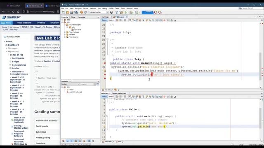Open the Members dropdown in Navigator
This screenshot has width=264, height=148.
point(70,84)
